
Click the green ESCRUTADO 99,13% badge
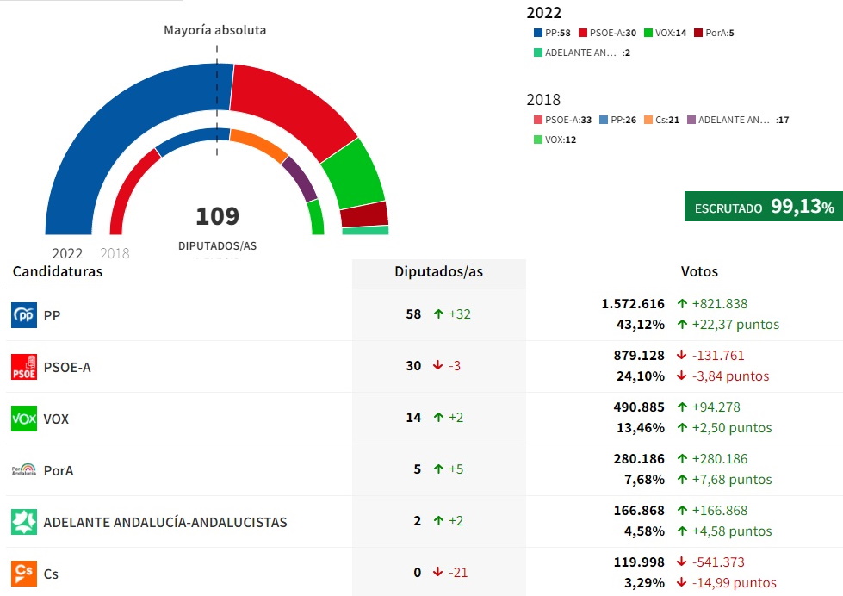(763, 207)
